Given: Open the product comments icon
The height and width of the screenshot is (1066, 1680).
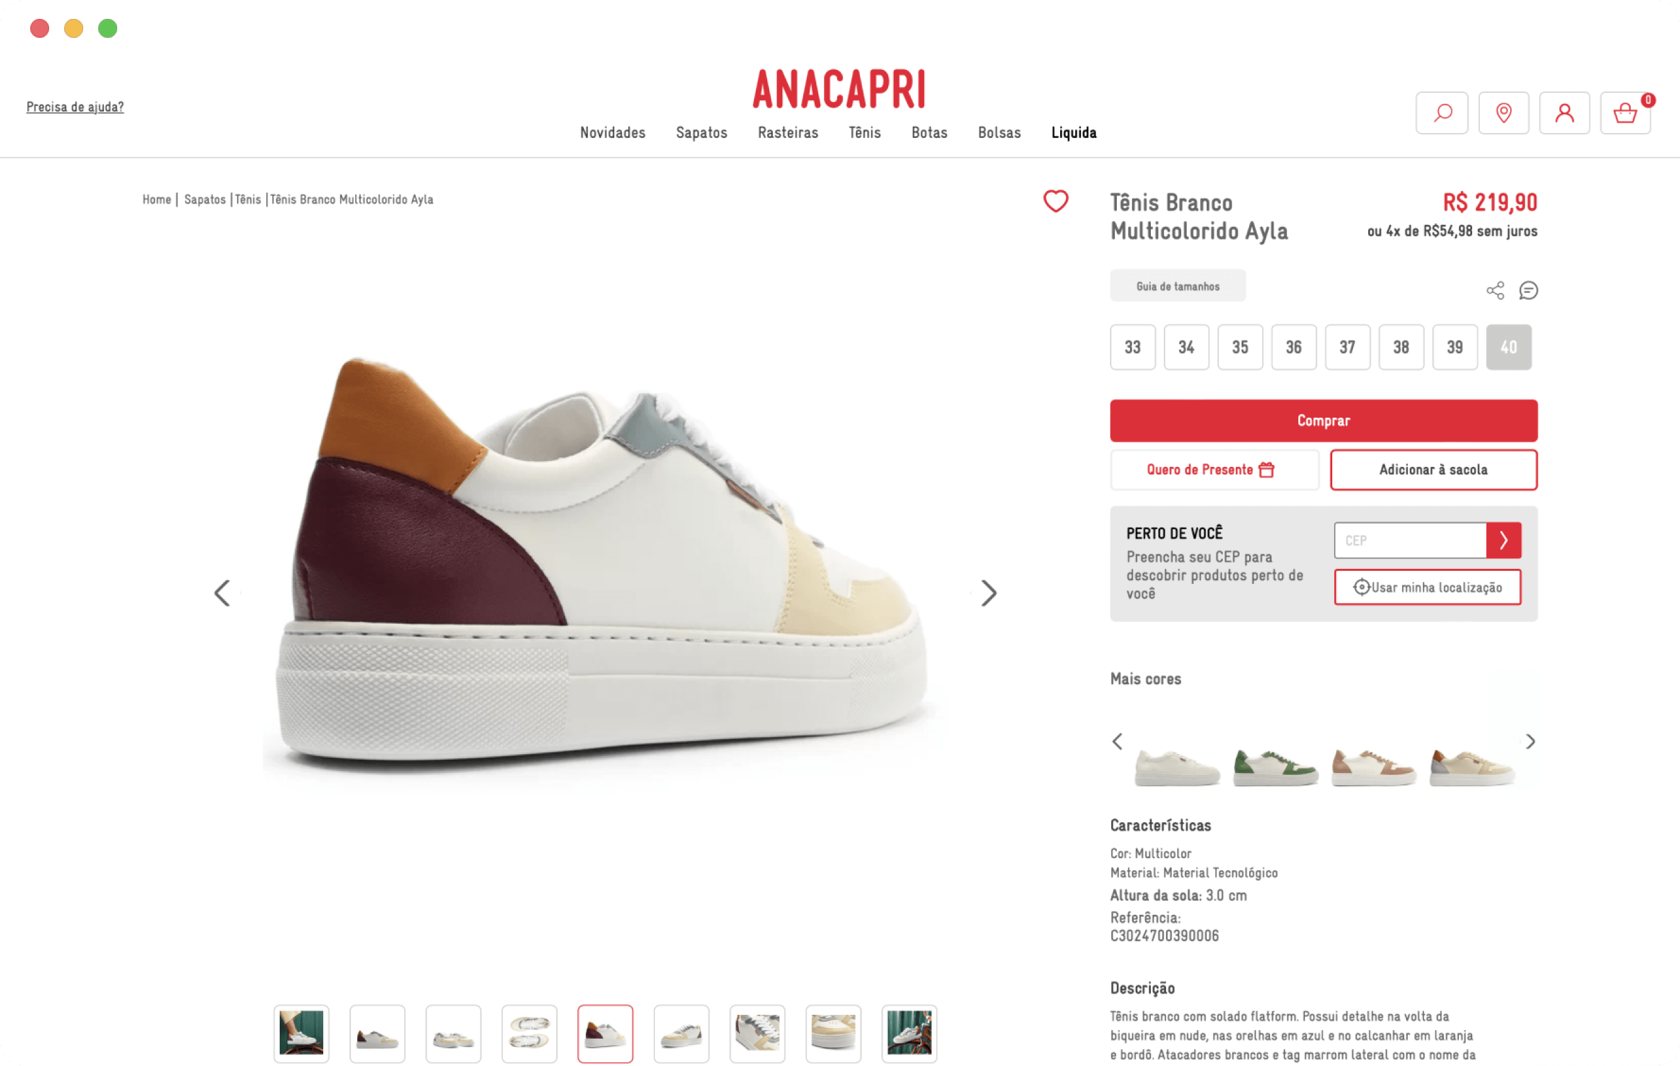Looking at the screenshot, I should pyautogui.click(x=1529, y=291).
